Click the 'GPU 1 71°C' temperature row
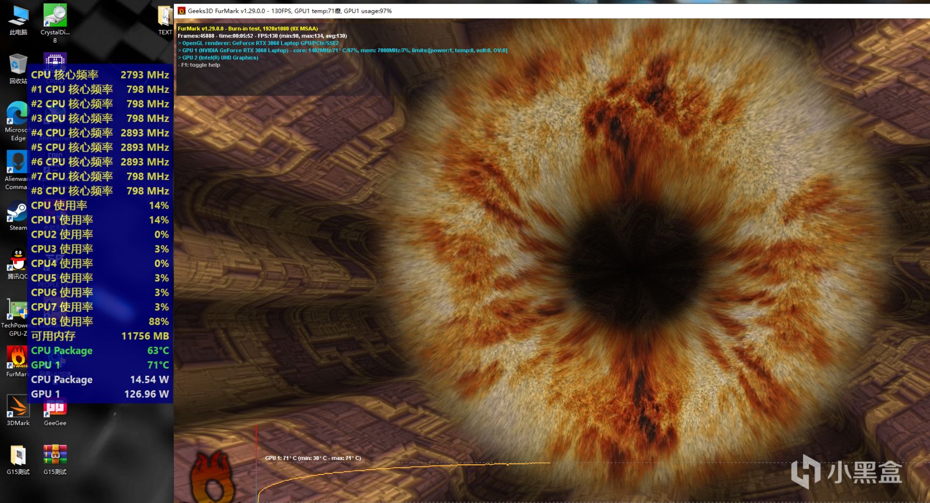This screenshot has height=503, width=930. pos(100,365)
